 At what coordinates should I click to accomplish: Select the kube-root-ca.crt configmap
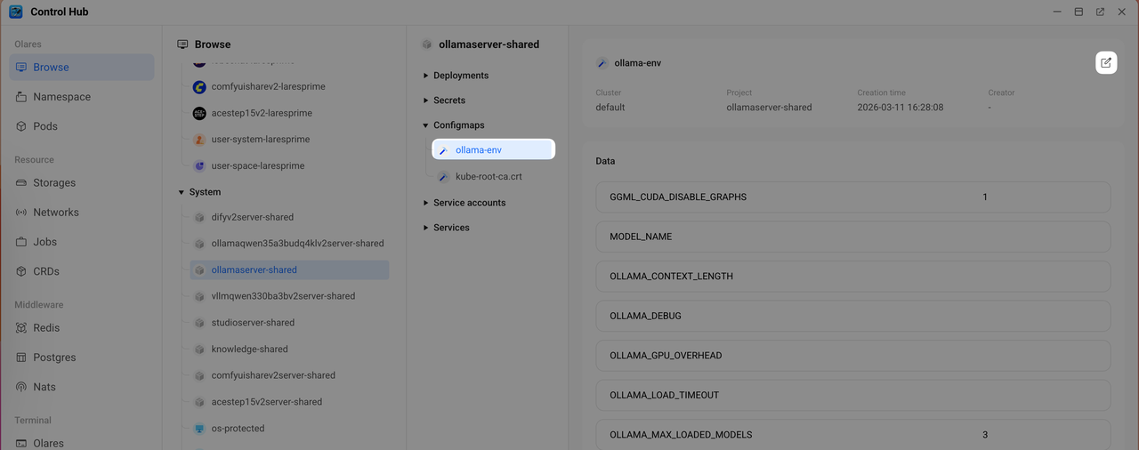(489, 176)
